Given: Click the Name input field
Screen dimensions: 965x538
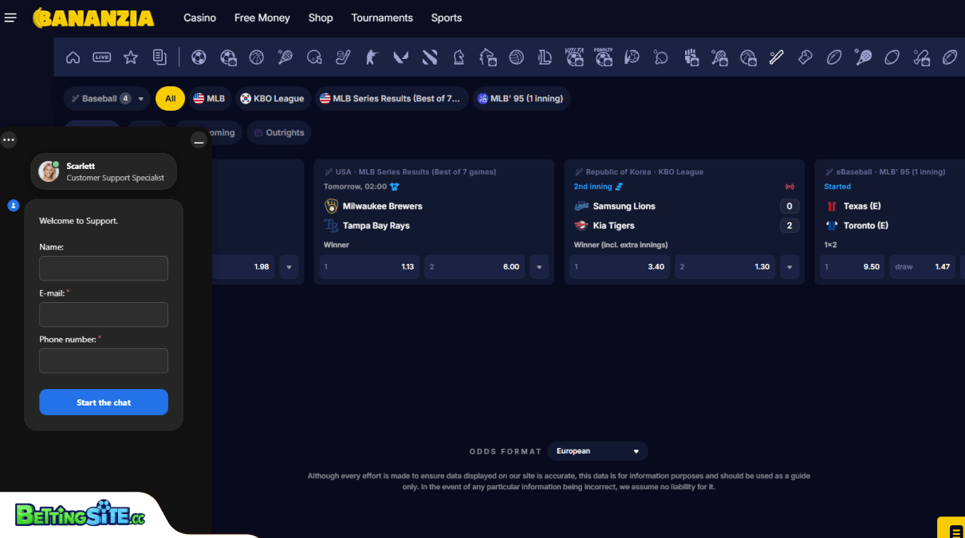Looking at the screenshot, I should click(x=104, y=269).
